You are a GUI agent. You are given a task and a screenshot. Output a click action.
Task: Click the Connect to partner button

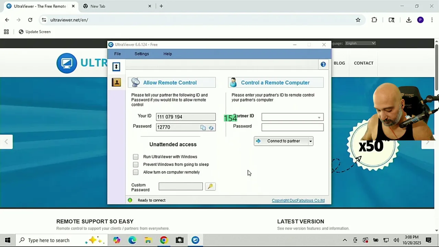coord(281,141)
